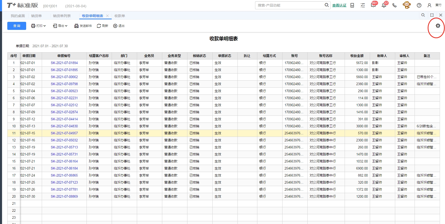
Task: Open the 查看认证 link
Action: (339, 5)
